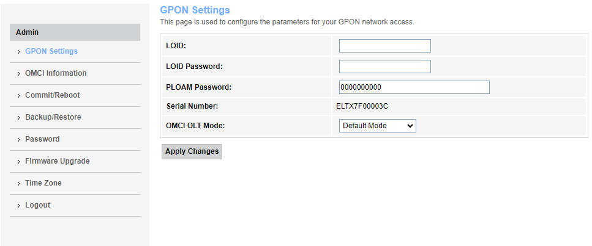
Task: Open the OMCI Information page
Action: [56, 73]
